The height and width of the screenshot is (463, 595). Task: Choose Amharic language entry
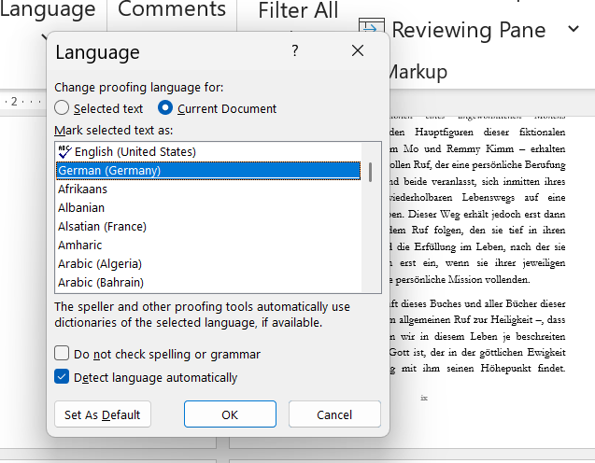pyautogui.click(x=208, y=245)
